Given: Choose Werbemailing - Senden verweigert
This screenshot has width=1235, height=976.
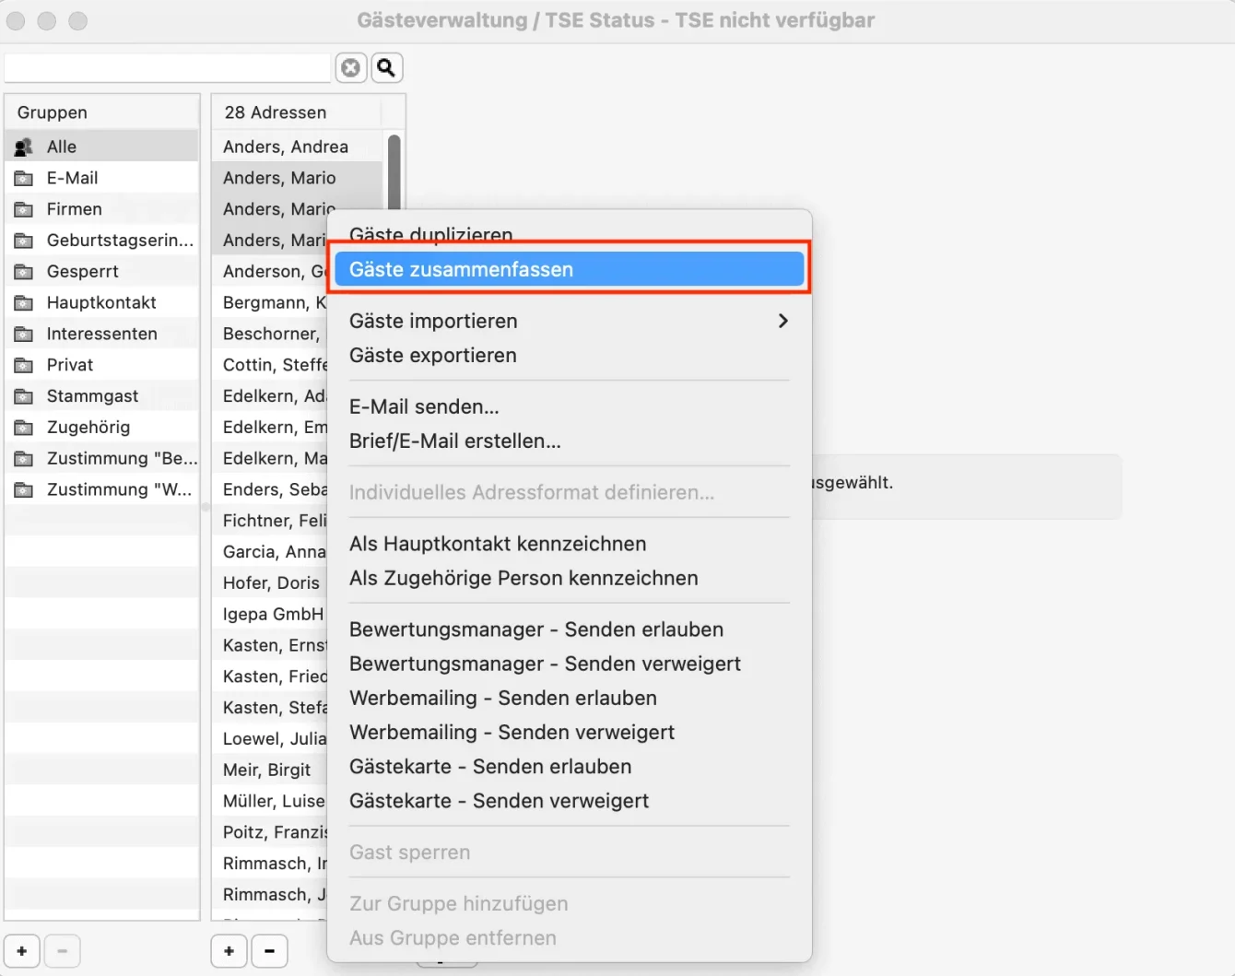Looking at the screenshot, I should coord(569,732).
